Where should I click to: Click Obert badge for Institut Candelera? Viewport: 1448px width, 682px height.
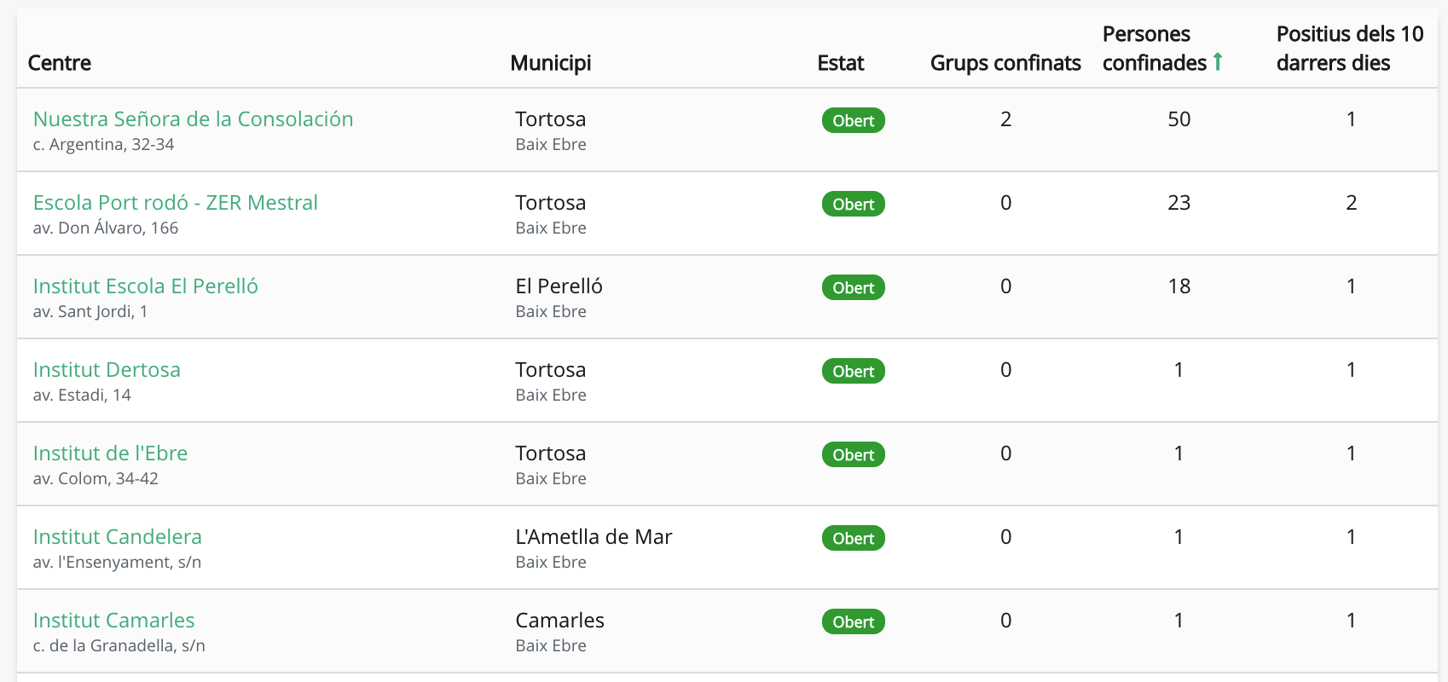click(853, 539)
